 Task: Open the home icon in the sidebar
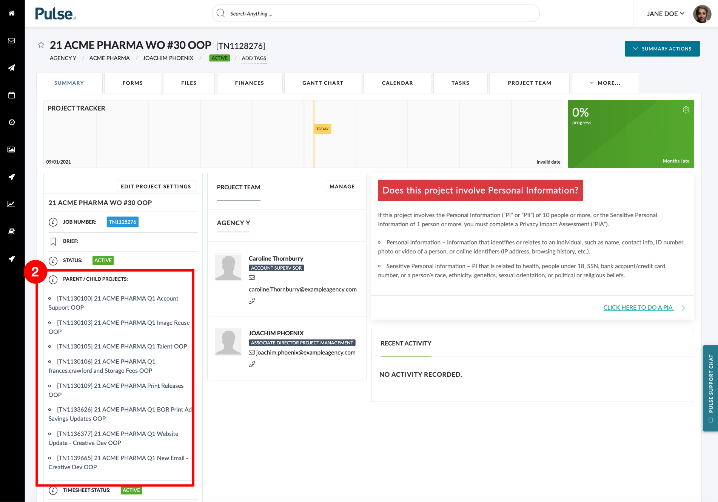12,13
